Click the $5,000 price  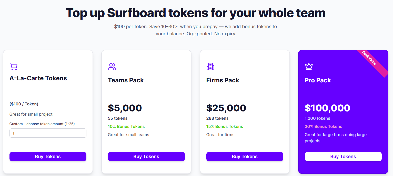click(x=125, y=108)
